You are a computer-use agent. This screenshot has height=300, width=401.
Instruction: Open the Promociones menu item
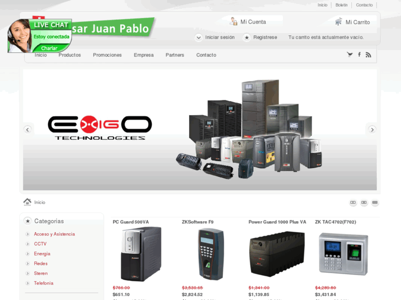pyautogui.click(x=107, y=55)
